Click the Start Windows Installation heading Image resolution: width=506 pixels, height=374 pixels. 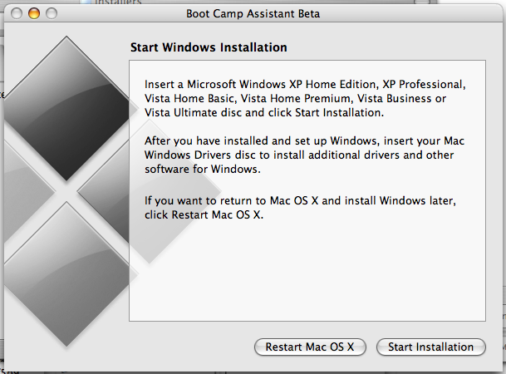(x=209, y=47)
